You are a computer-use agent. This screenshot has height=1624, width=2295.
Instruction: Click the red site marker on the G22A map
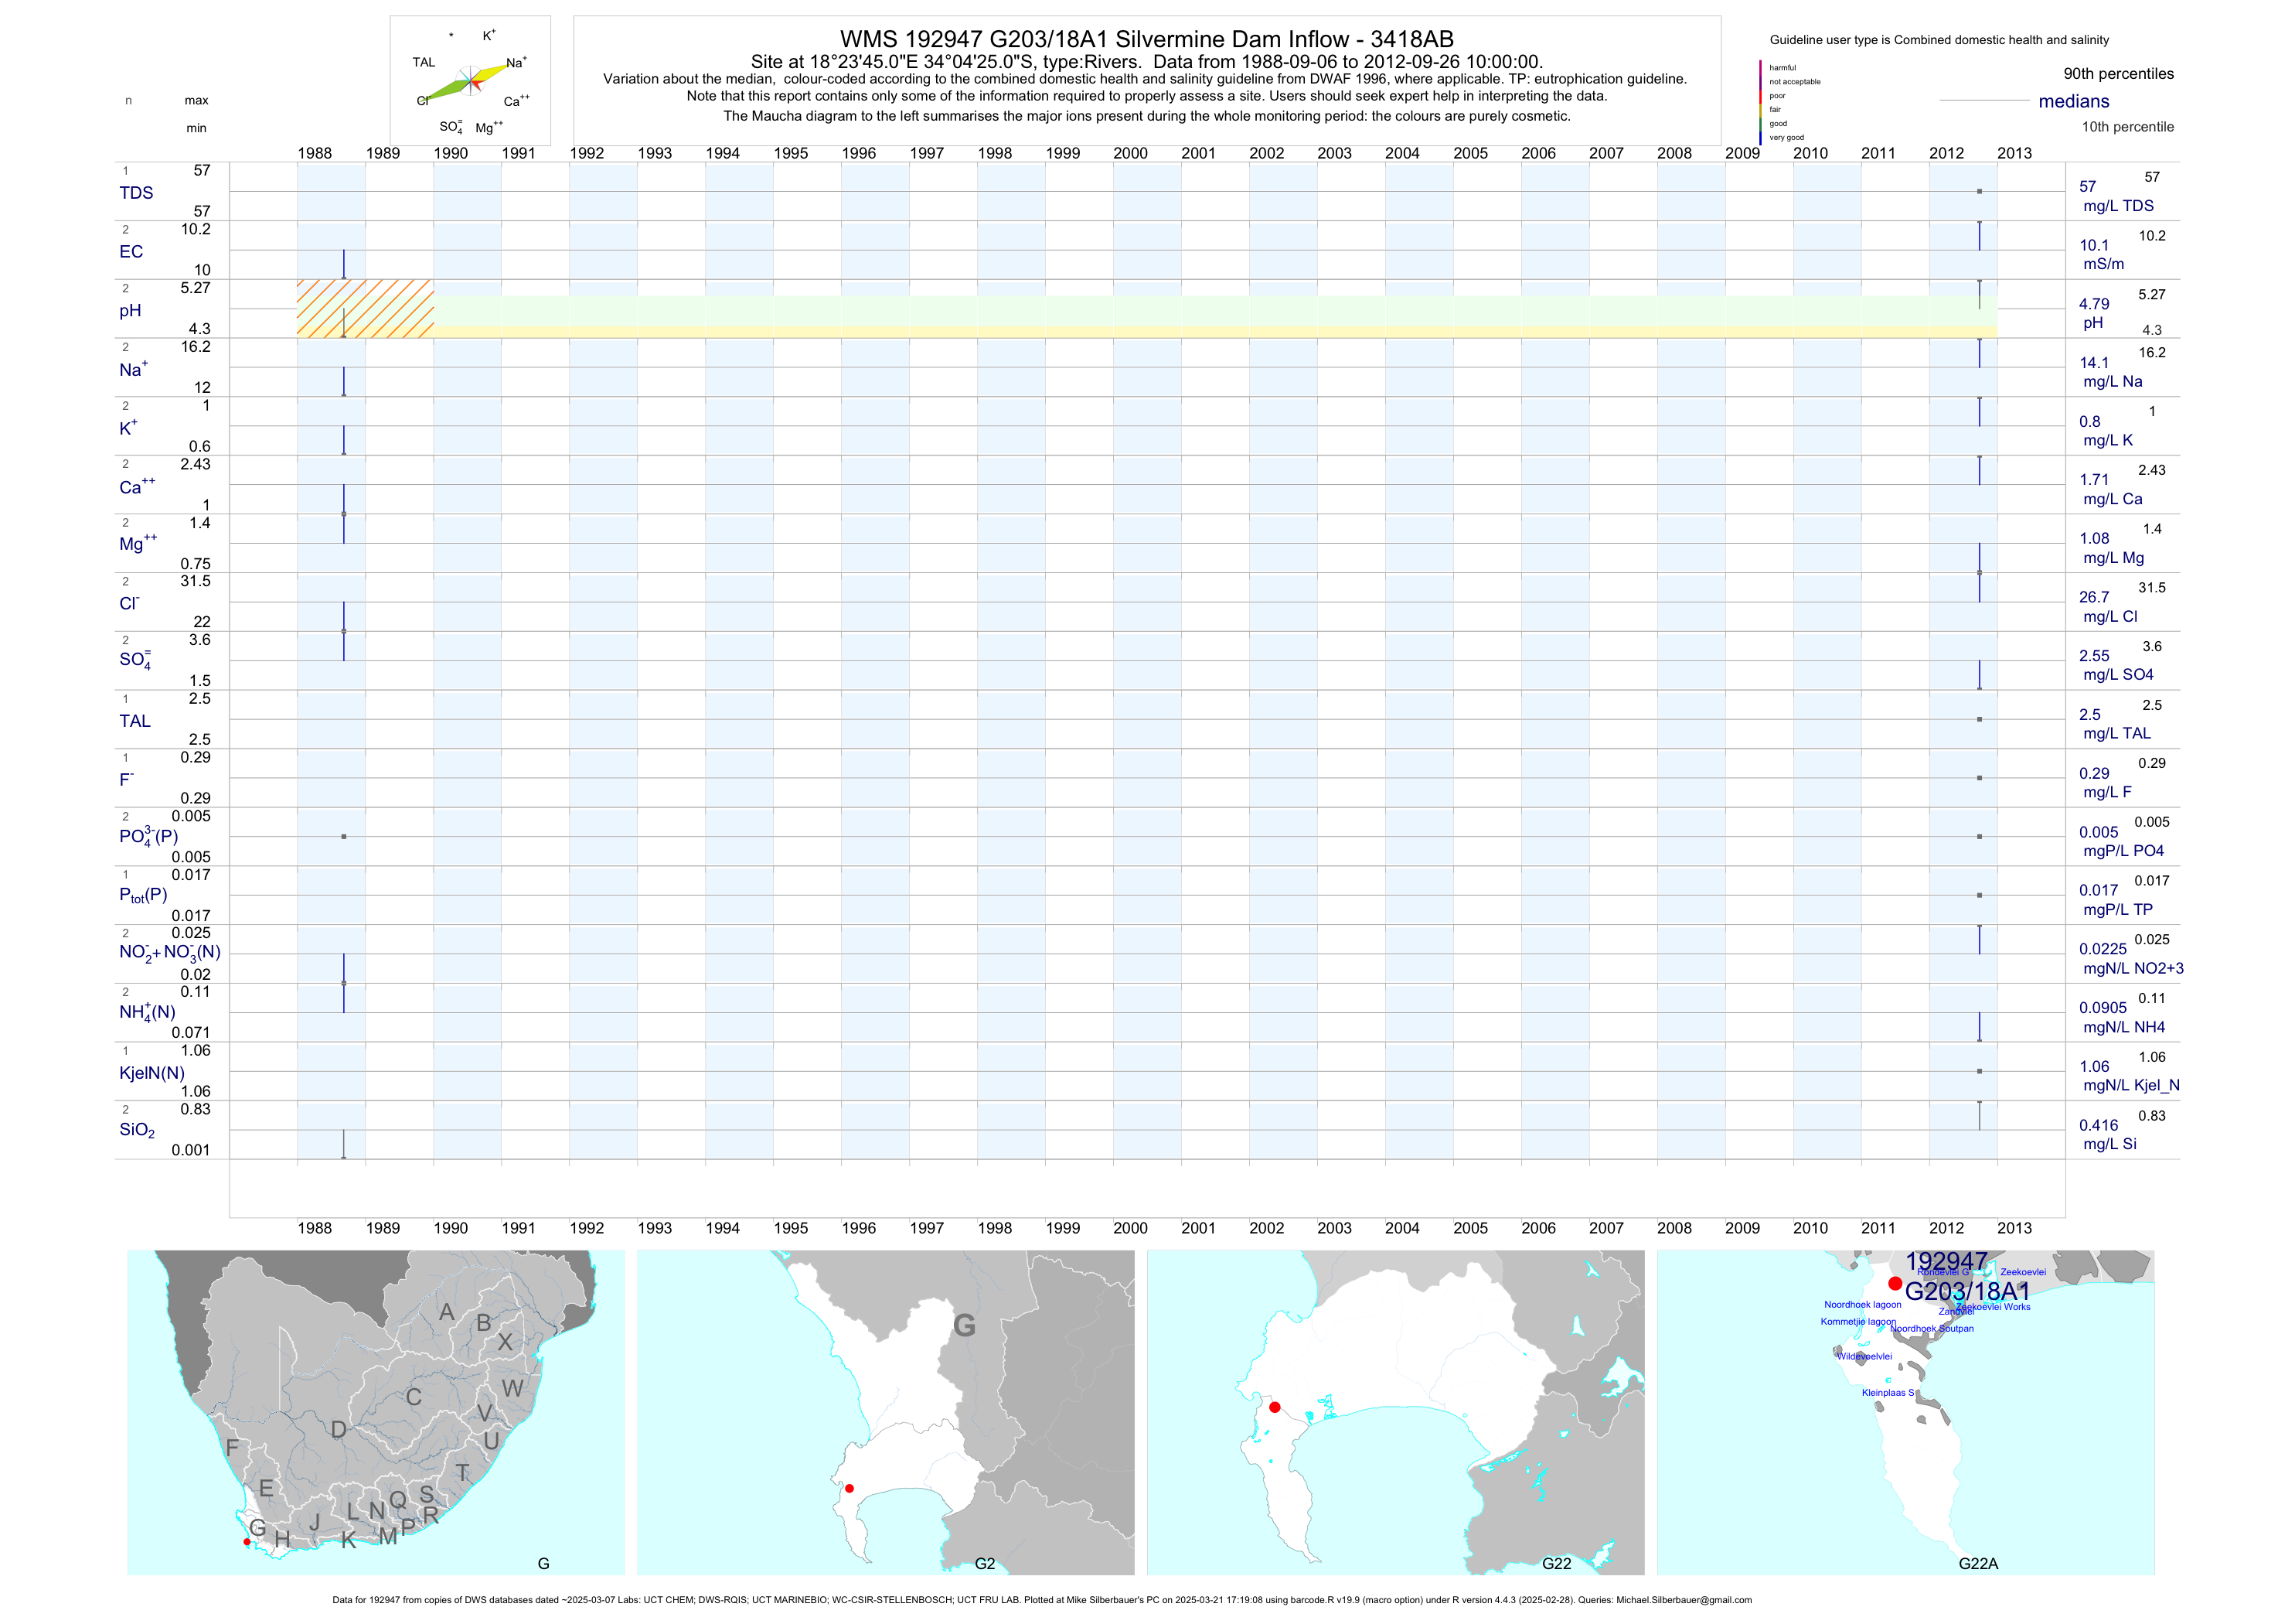click(1895, 1283)
